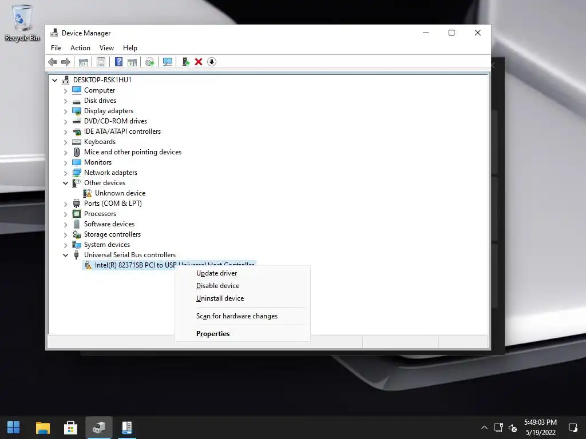The width and height of the screenshot is (586, 439).
Task: Collapse the DESKTOP-RSK1HU1 root node
Action: click(54, 80)
